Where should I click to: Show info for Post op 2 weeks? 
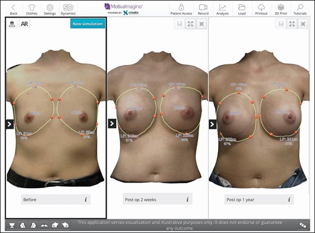[x=187, y=200]
